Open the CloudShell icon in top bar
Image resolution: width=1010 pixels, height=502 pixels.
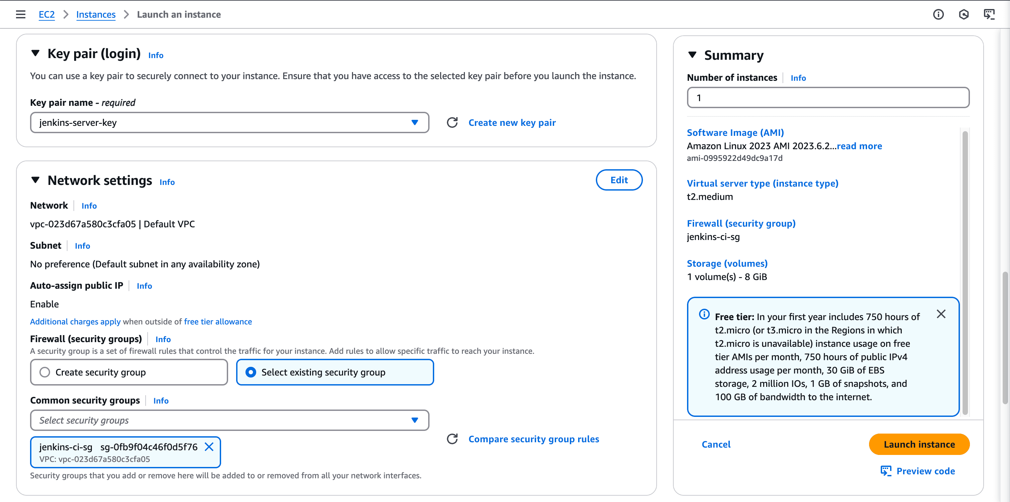(989, 14)
